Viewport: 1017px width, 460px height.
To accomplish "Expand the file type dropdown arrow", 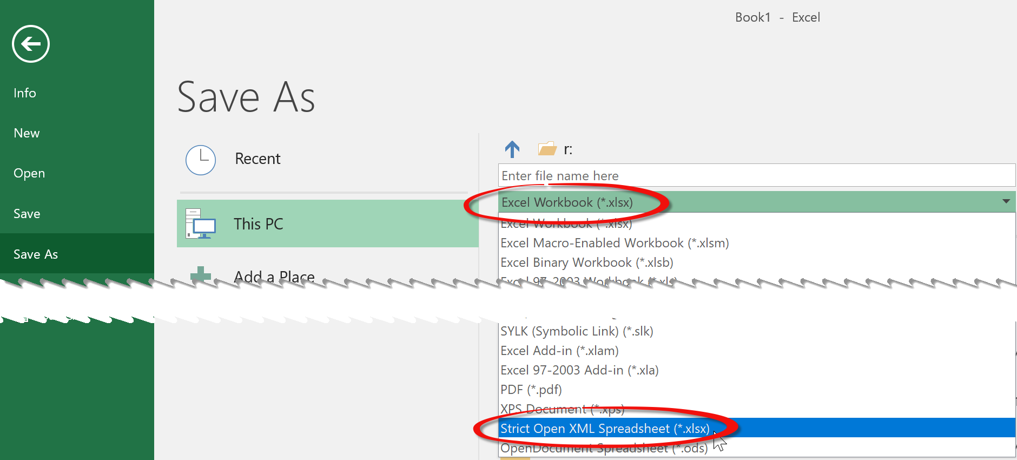I will coord(1006,202).
